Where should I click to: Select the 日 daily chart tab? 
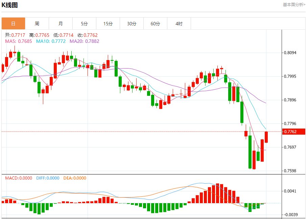(x=13, y=24)
